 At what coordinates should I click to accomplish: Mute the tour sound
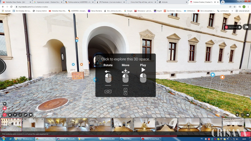coord(4,104)
